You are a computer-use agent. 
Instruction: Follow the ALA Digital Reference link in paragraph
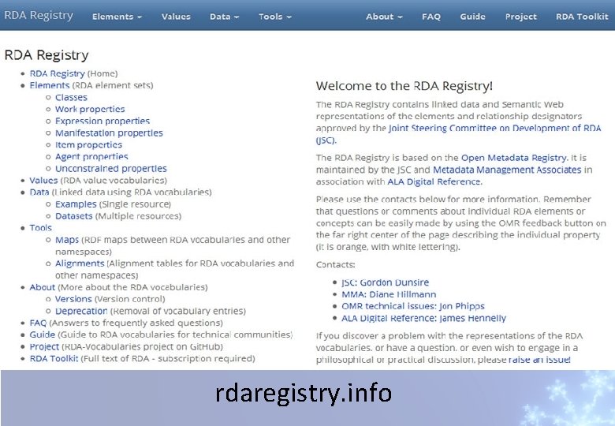(434, 181)
